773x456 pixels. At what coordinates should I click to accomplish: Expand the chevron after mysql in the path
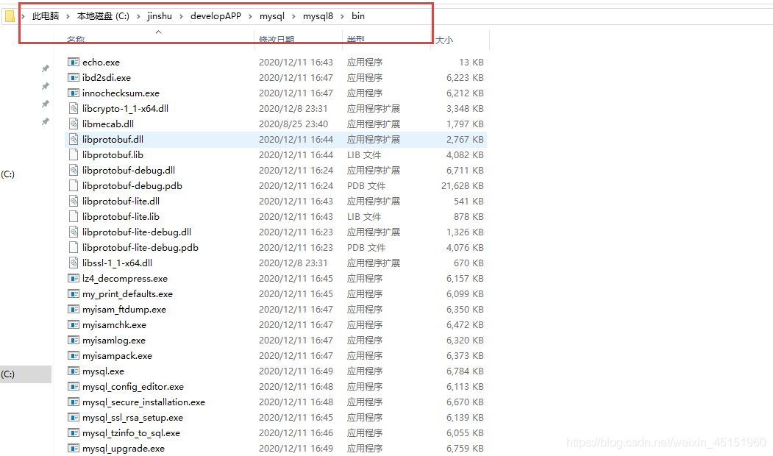(293, 16)
